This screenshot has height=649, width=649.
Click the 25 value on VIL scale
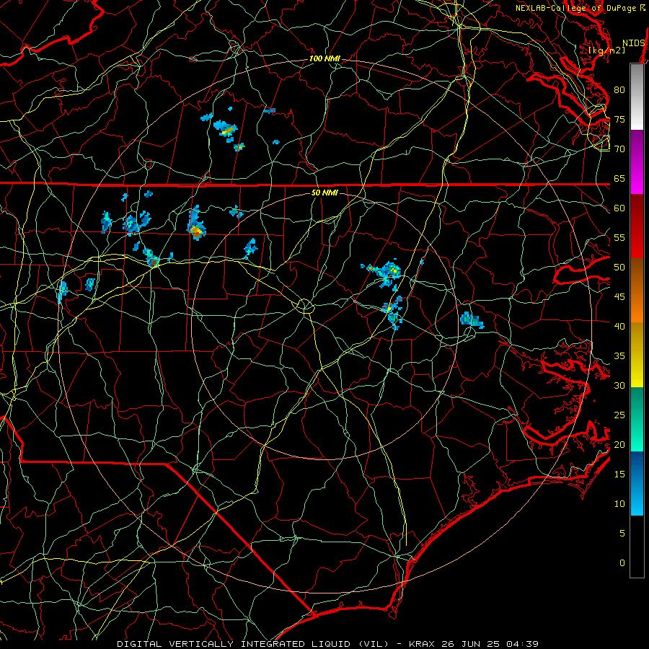point(619,415)
